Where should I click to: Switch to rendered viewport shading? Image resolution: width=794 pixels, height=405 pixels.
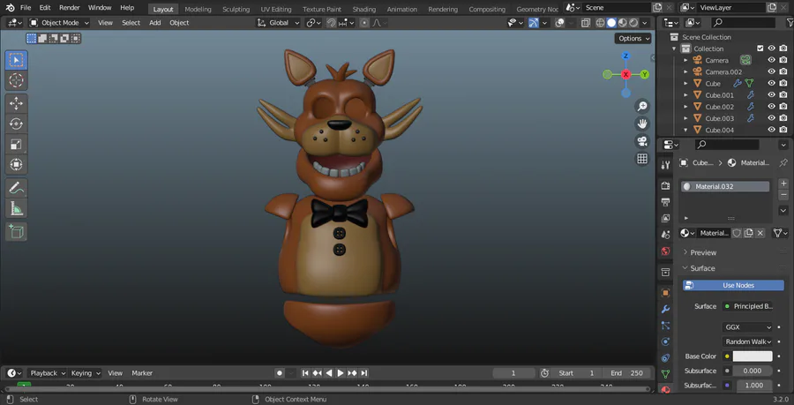(x=633, y=23)
